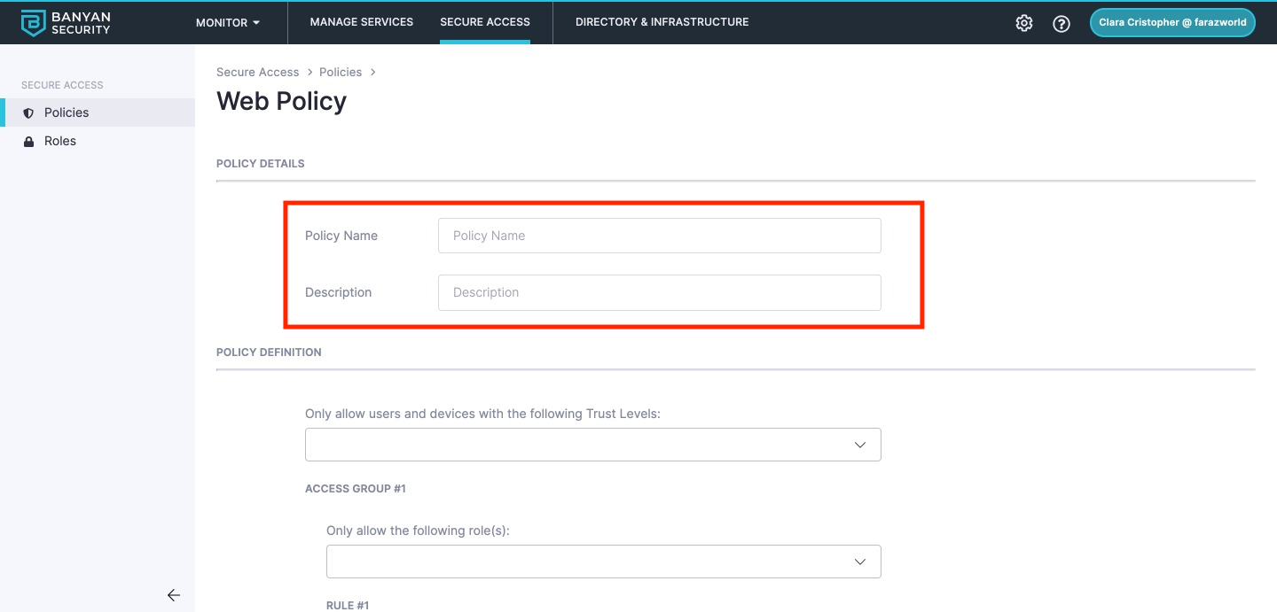Viewport: 1277px width, 612px height.
Task: Click the lock icon beside Roles
Action: point(28,142)
